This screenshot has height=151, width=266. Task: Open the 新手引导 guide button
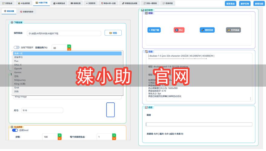(245, 4)
